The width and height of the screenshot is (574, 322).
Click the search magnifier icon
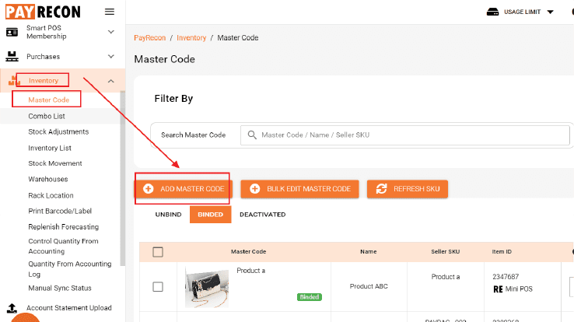pyautogui.click(x=252, y=135)
